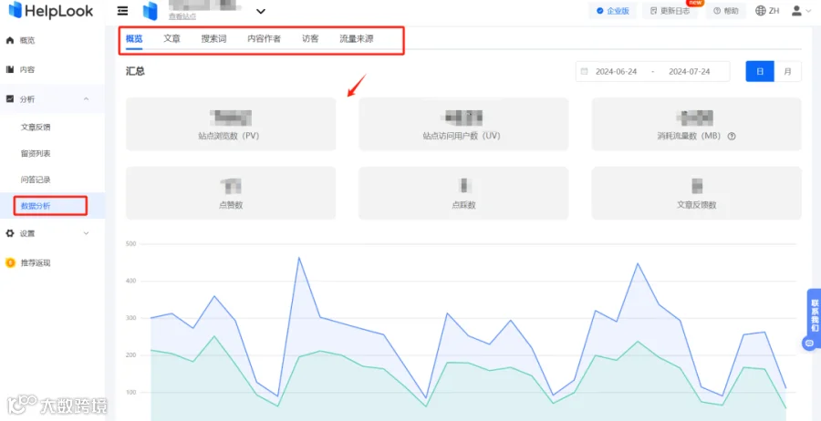The width and height of the screenshot is (821, 421).
Task: Click the HelpLook logo
Action: tap(51, 10)
